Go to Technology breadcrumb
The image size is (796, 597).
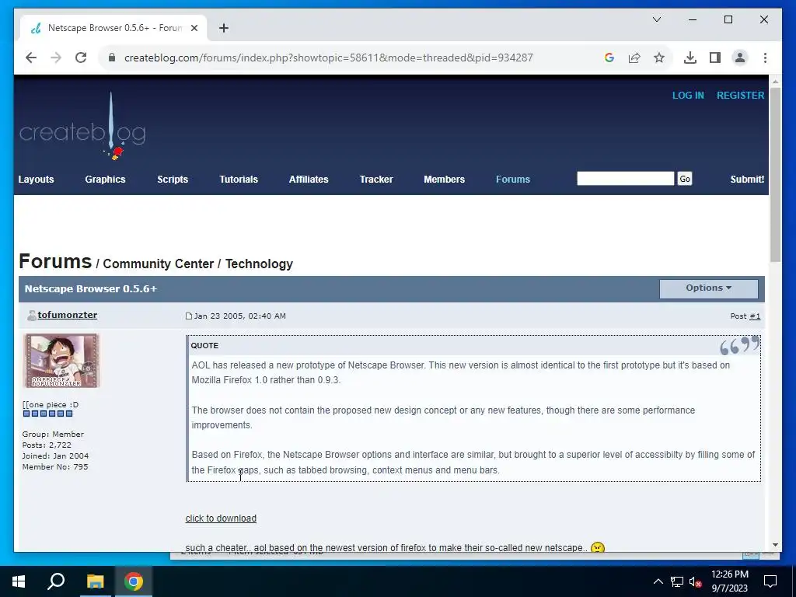259,264
